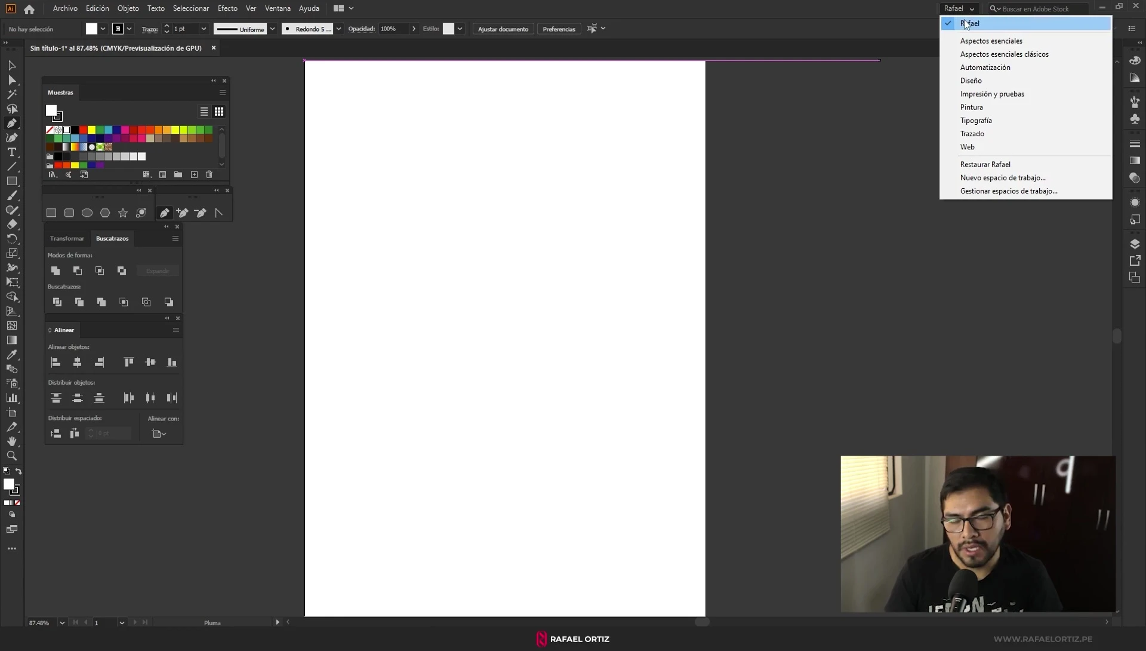This screenshot has width=1146, height=651.
Task: Open Redondo 5 brush definition dropdown
Action: click(338, 29)
